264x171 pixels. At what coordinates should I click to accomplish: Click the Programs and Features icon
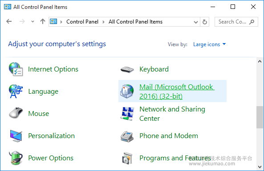click(127, 158)
